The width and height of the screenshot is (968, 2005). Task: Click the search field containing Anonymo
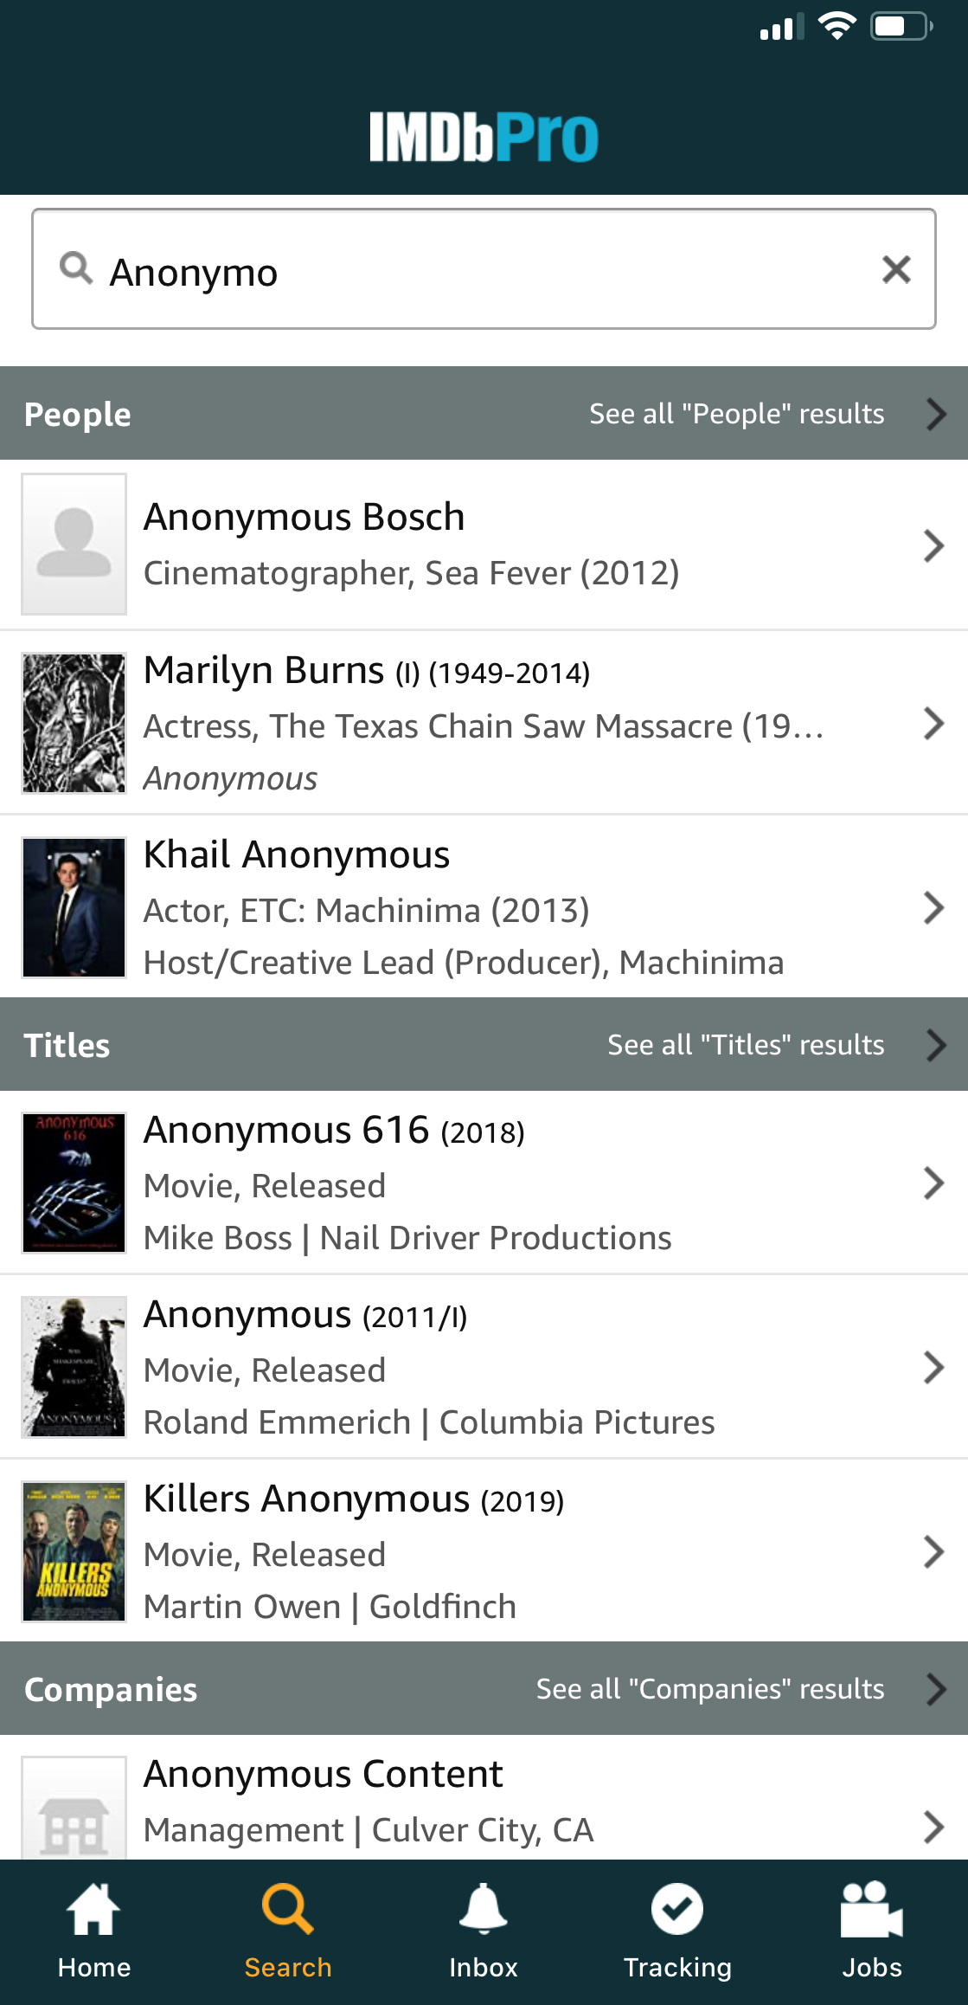484,272
